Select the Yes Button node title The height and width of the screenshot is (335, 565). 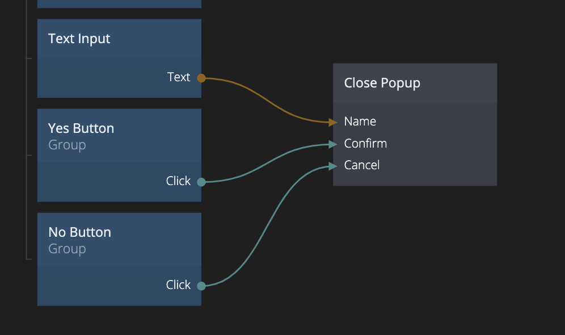click(81, 128)
